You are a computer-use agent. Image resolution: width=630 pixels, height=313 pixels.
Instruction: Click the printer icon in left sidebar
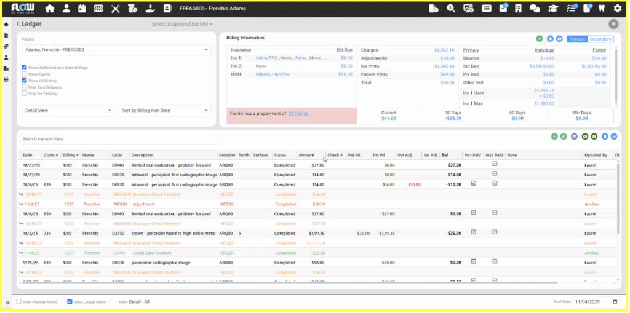(6, 79)
